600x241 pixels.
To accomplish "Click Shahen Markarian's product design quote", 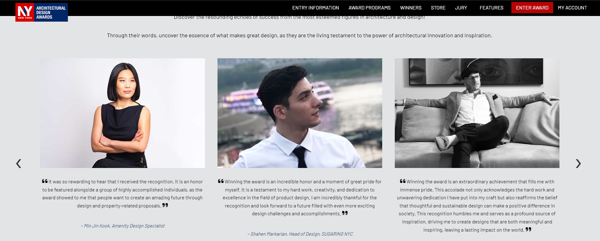I will (x=300, y=198).
